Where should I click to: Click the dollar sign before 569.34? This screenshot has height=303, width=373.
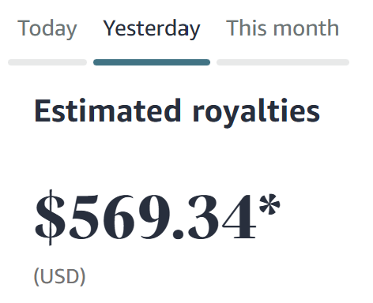point(50,217)
